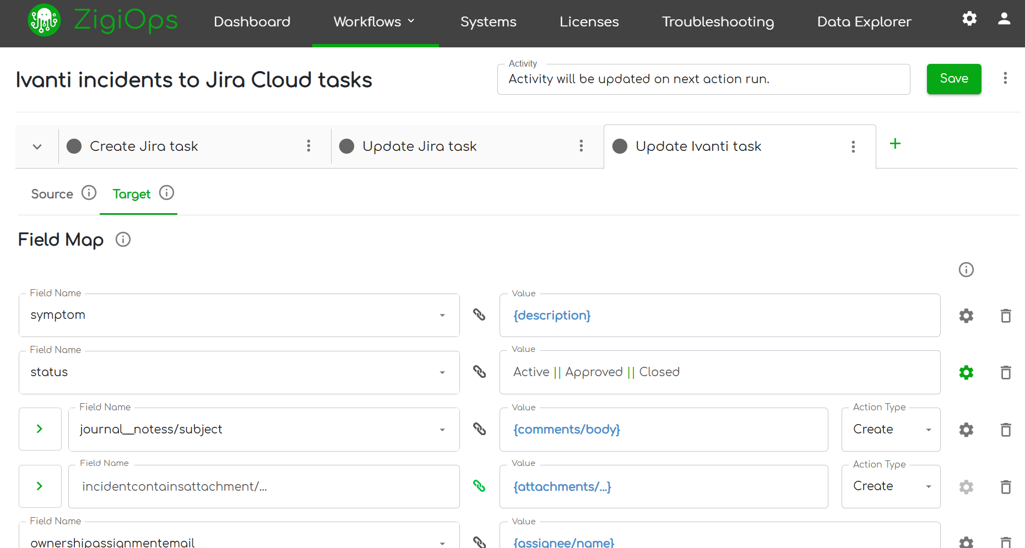1025x548 pixels.
Task: Show Field Map info tooltip icon
Action: [123, 240]
